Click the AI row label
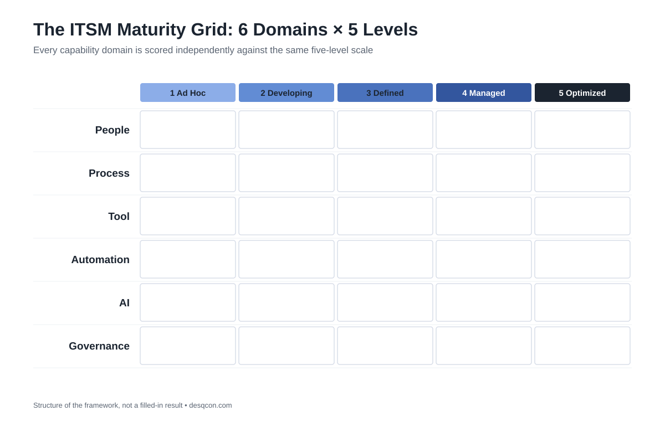The width and height of the screenshot is (665, 421). point(124,303)
